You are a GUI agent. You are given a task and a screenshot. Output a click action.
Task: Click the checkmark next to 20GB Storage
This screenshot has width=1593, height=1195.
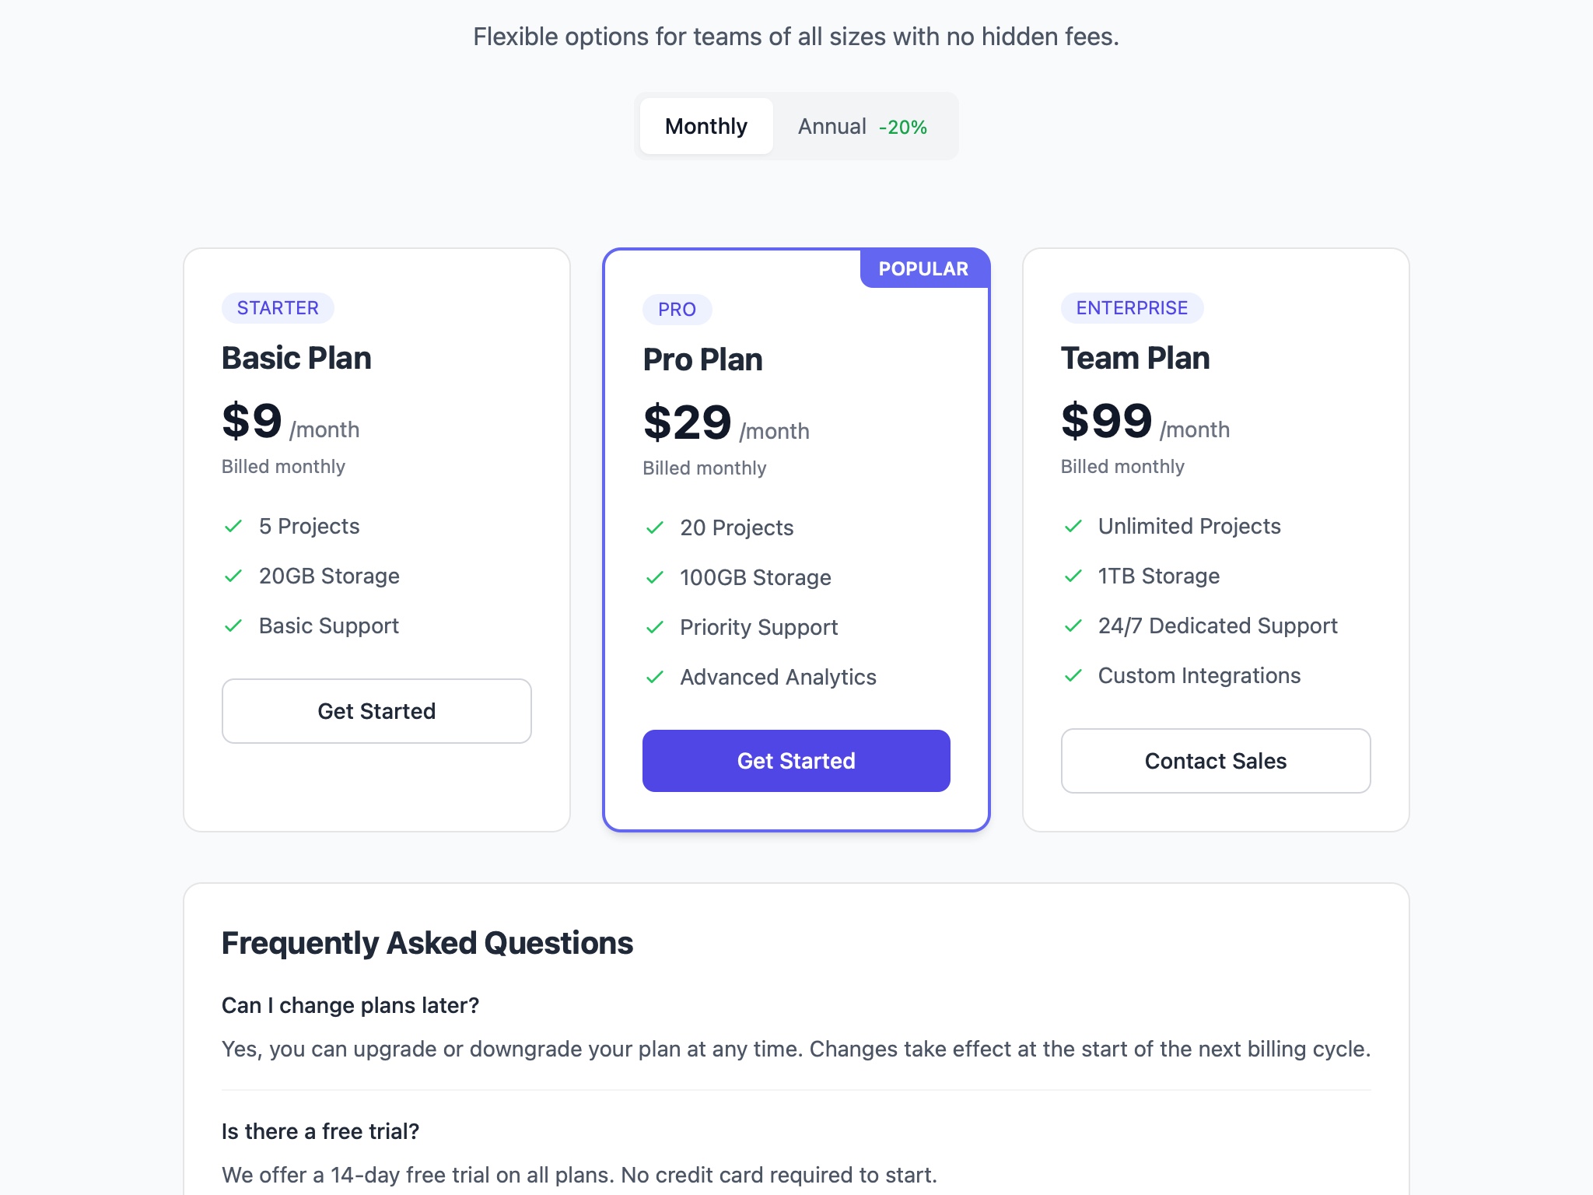(233, 576)
